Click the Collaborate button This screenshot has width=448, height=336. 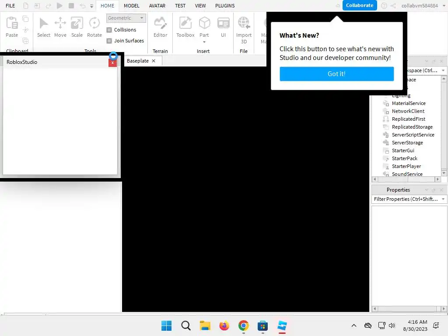pyautogui.click(x=360, y=5)
